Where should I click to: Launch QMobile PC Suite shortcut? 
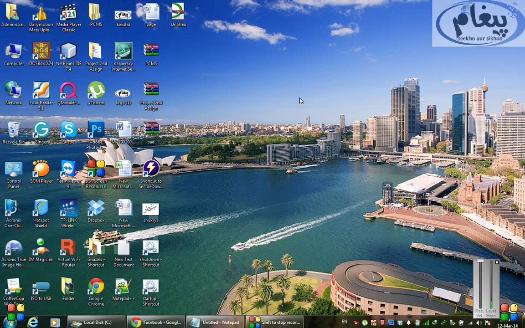point(69,93)
